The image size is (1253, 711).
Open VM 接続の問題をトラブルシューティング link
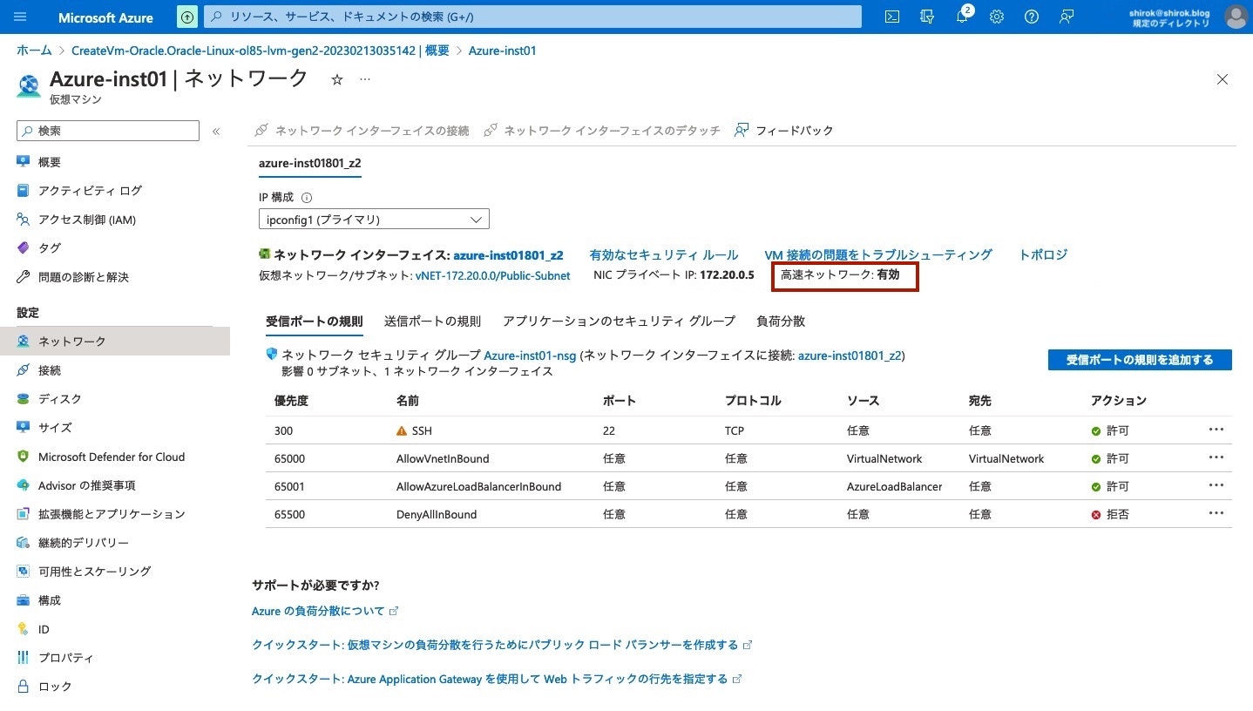[878, 255]
